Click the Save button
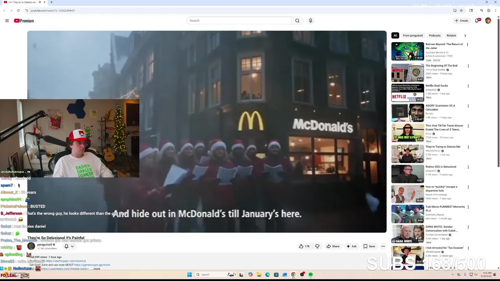 tap(369, 246)
